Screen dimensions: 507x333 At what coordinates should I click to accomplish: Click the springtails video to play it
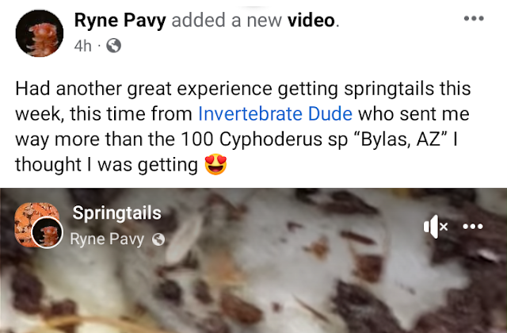pos(253,260)
